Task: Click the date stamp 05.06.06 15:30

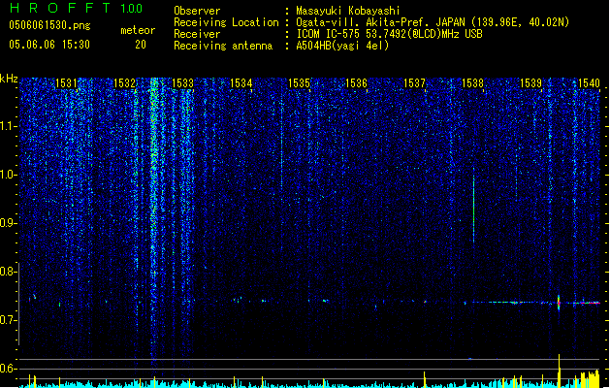Action: (49, 45)
